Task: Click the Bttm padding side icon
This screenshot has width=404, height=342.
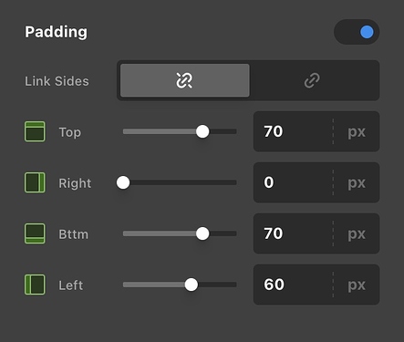Action: point(35,233)
